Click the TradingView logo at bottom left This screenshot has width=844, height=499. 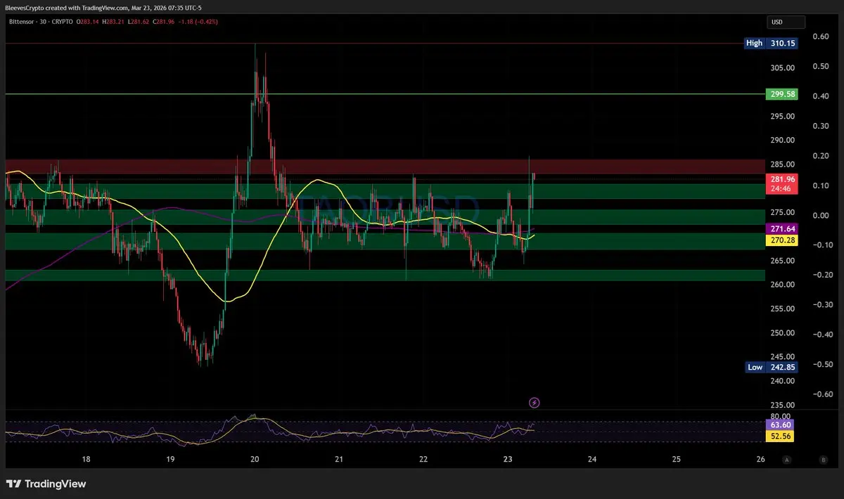(46, 484)
